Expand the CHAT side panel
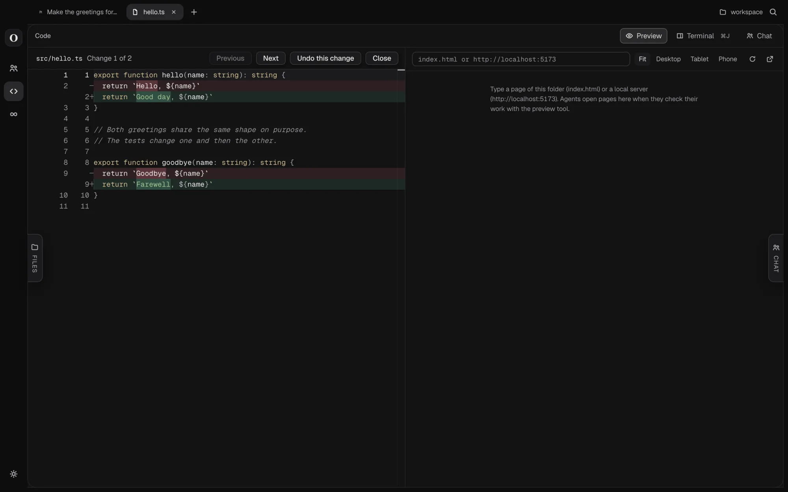Viewport: 788px width, 492px height. pyautogui.click(x=776, y=258)
